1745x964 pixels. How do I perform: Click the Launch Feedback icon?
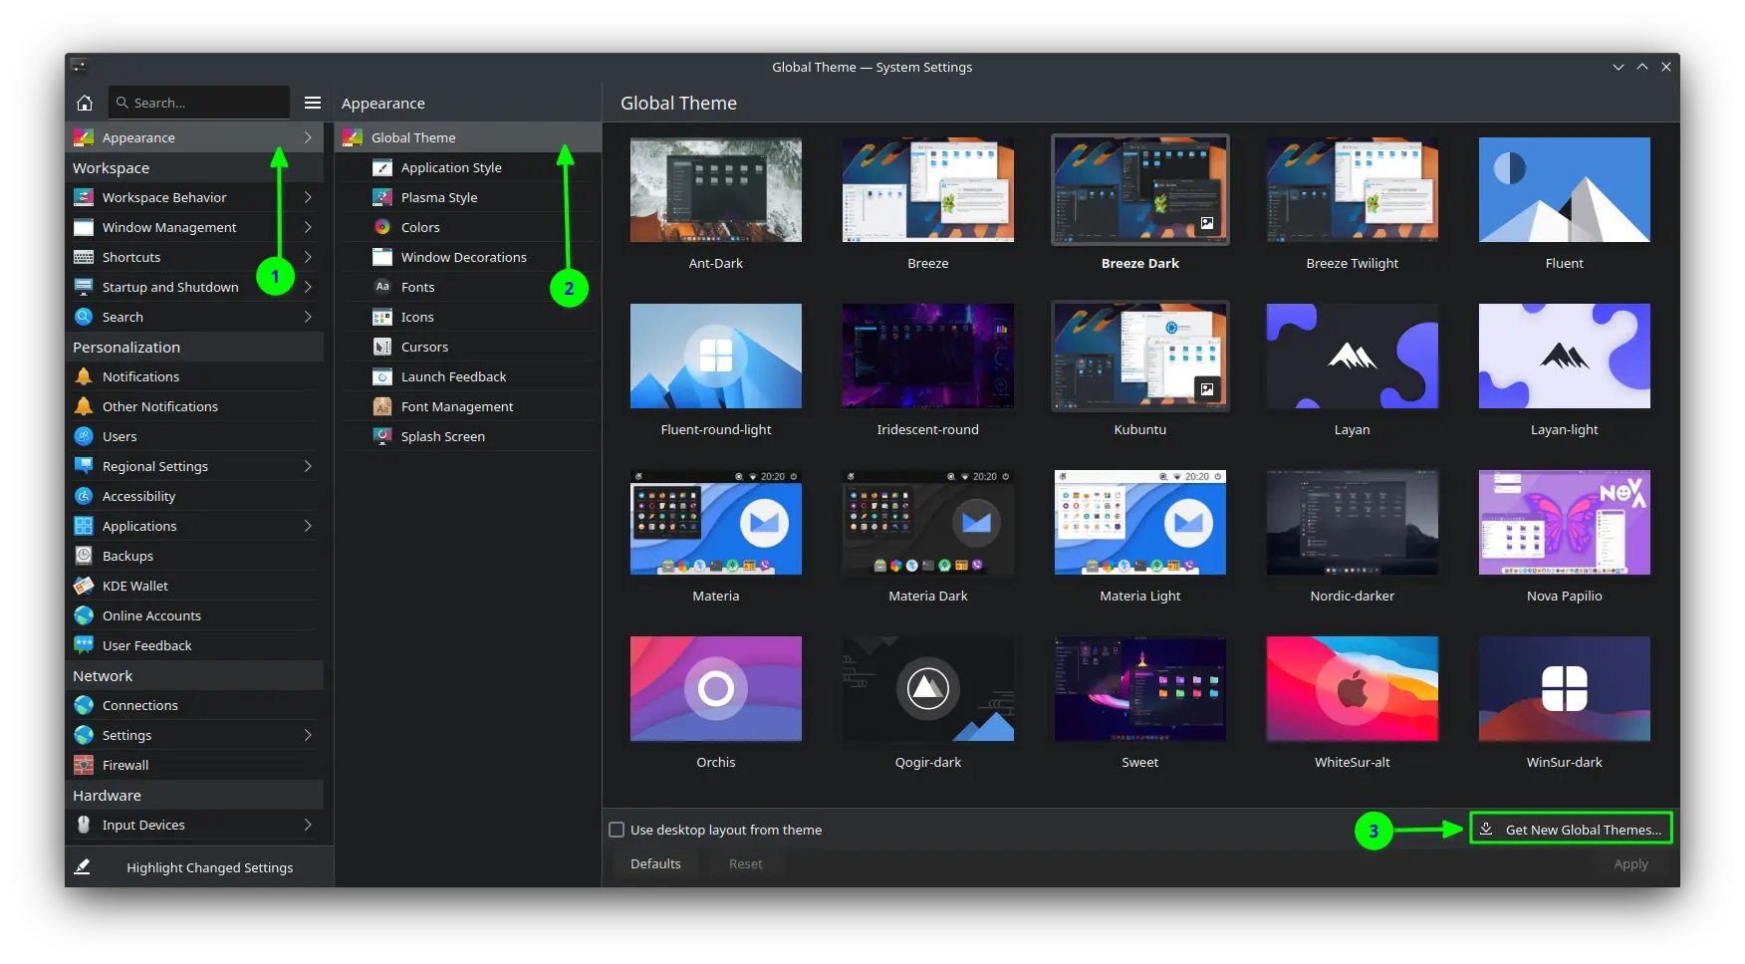[382, 376]
